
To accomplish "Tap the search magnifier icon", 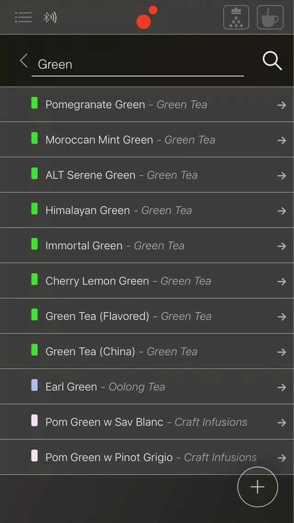I will click(272, 61).
